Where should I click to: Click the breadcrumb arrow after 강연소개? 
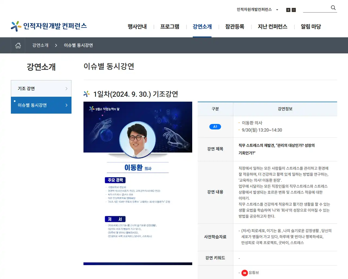tap(56, 46)
